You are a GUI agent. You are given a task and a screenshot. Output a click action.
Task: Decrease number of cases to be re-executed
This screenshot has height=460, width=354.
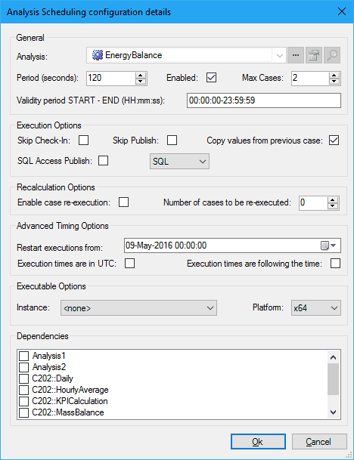(333, 206)
